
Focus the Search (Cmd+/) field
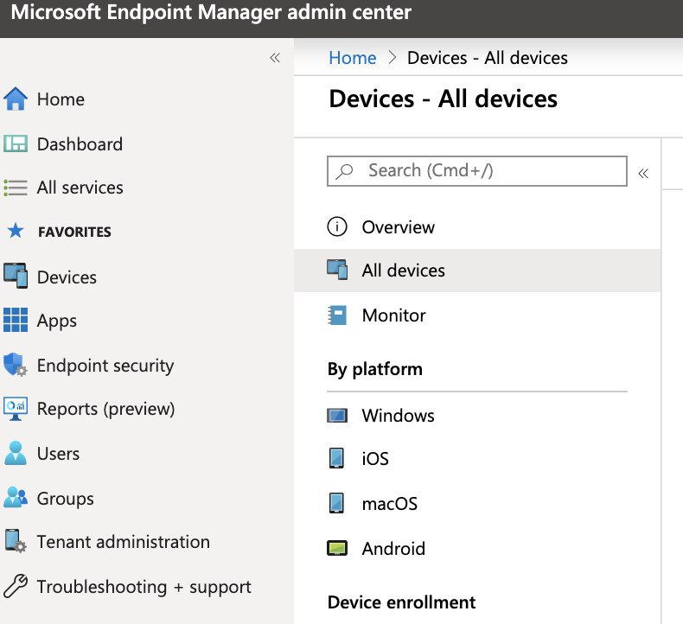point(477,171)
